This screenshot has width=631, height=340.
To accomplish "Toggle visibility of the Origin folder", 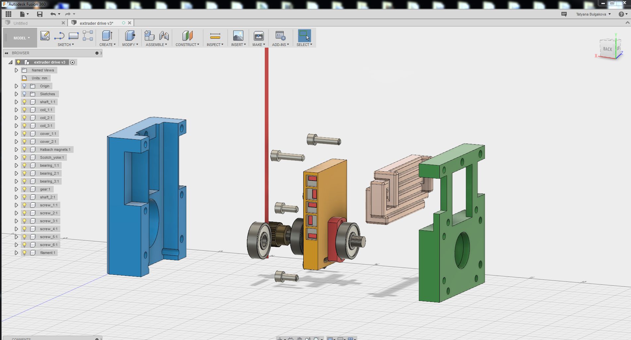I will pyautogui.click(x=24, y=86).
